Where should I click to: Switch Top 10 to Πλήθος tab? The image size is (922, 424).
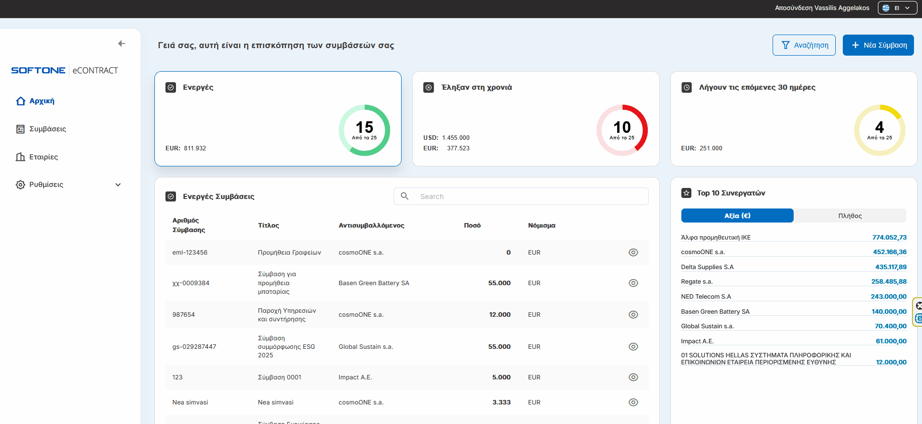click(850, 216)
